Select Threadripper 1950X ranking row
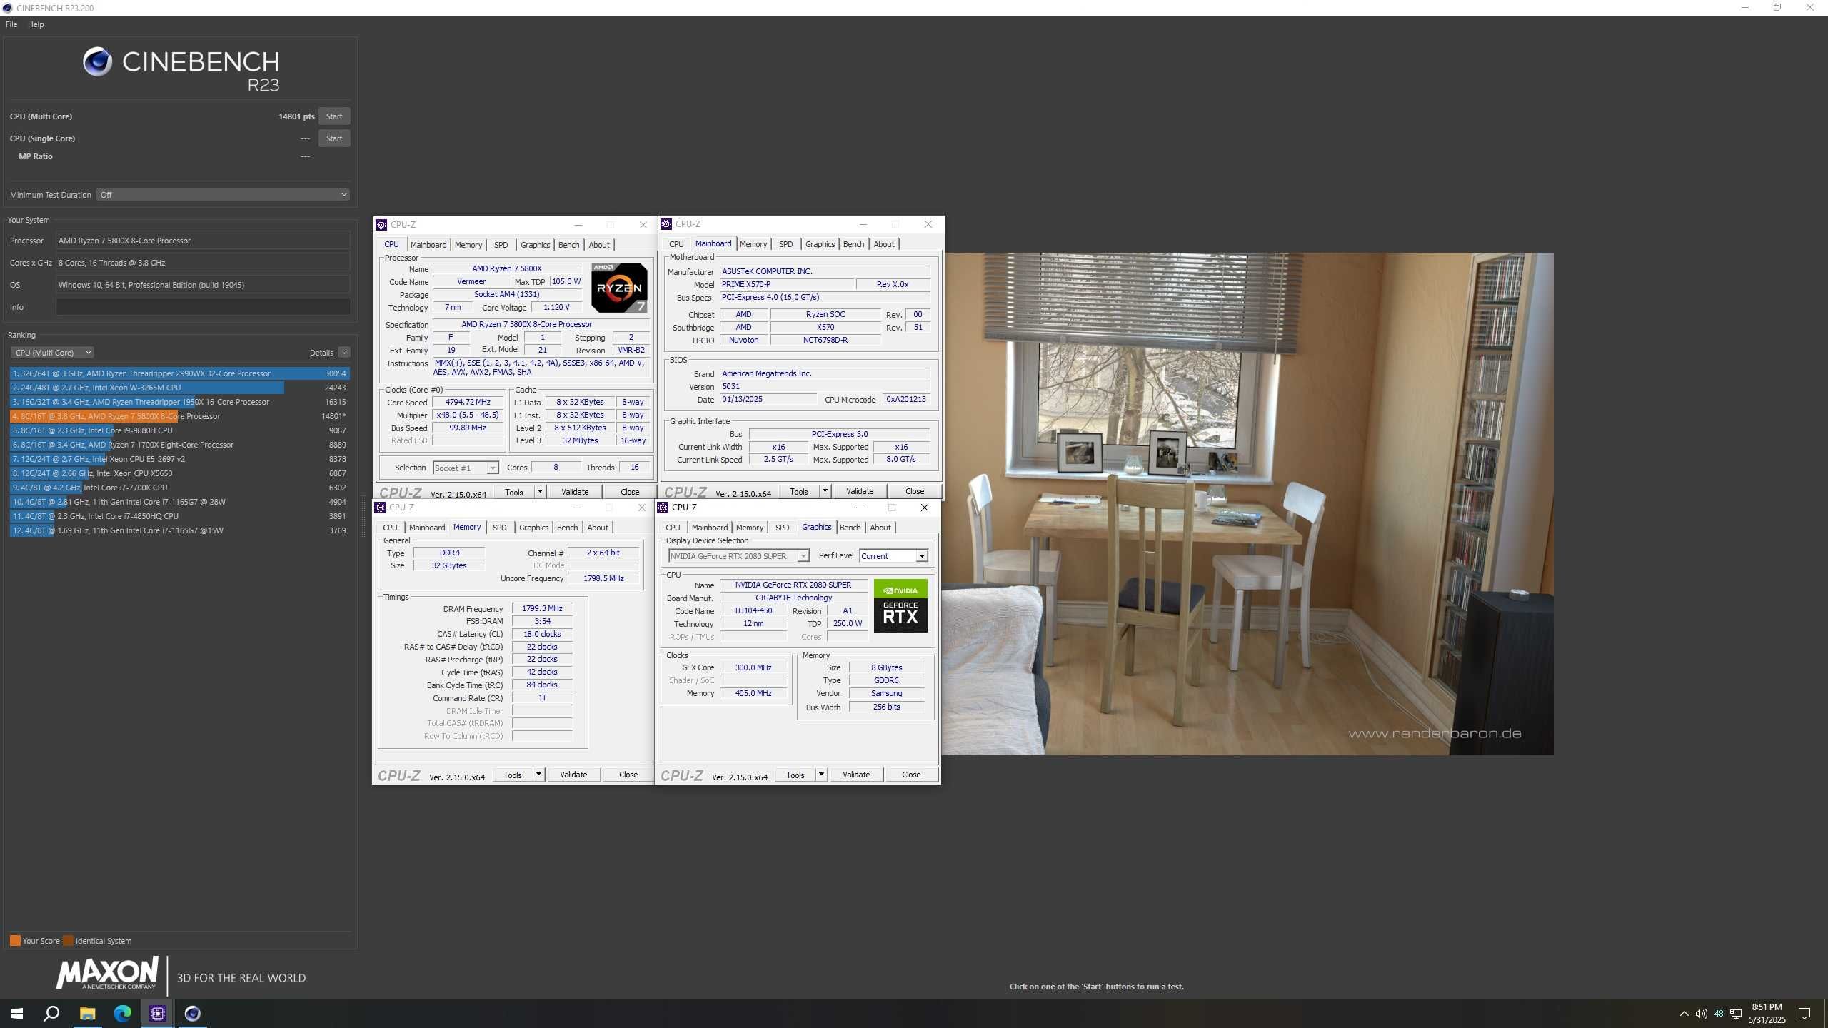The image size is (1828, 1028). (x=179, y=402)
